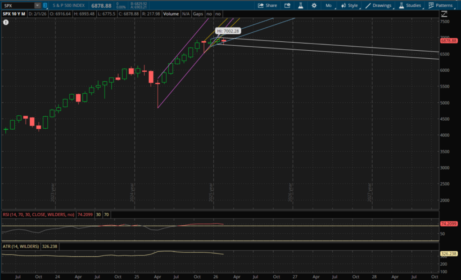The width and height of the screenshot is (461, 280).
Task: Click the 6878.88 price marker on axis
Action: [449, 41]
